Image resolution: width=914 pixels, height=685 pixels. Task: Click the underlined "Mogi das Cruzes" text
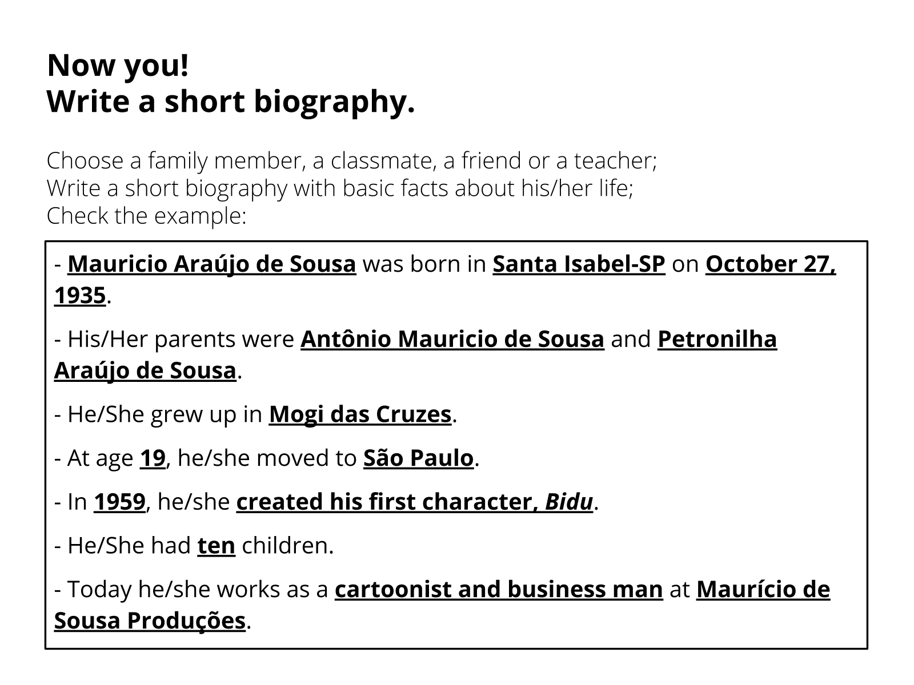[x=360, y=414]
